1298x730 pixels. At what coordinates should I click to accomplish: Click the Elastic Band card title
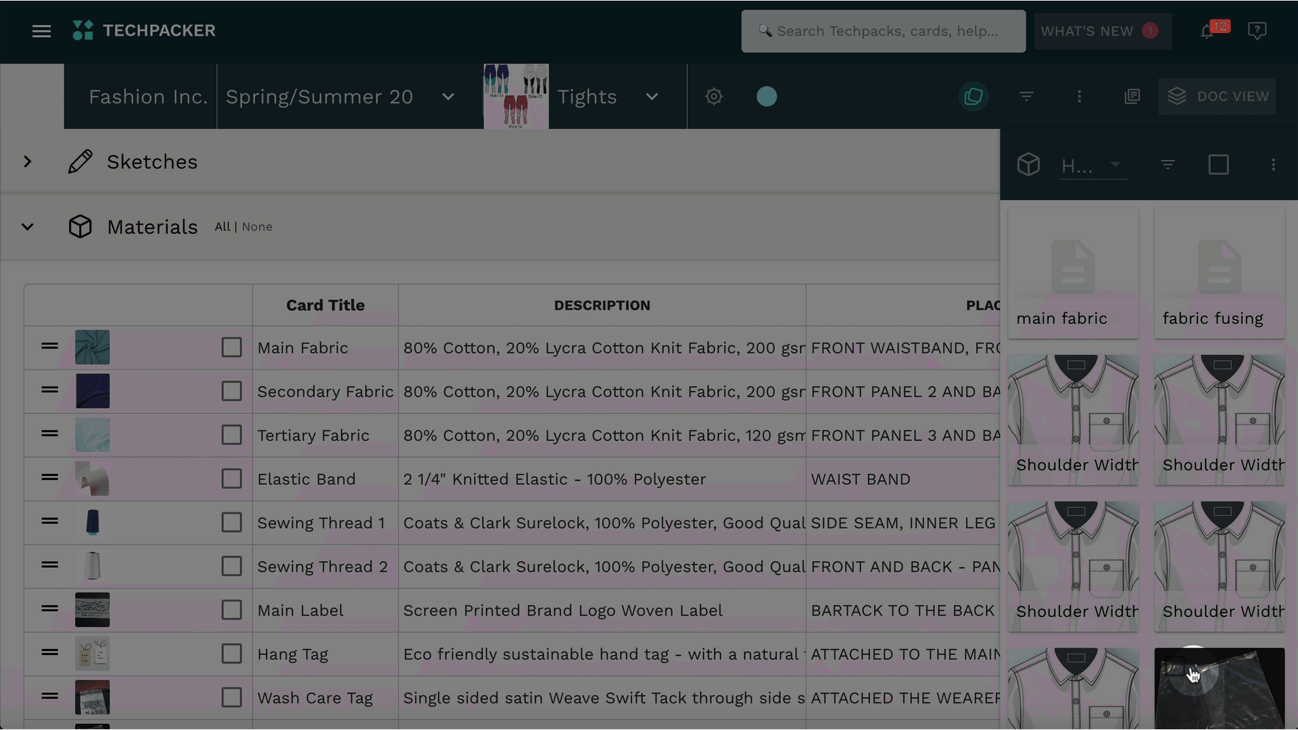(306, 479)
